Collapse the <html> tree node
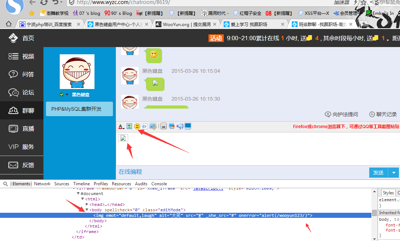The width and height of the screenshot is (400, 241). point(83,199)
